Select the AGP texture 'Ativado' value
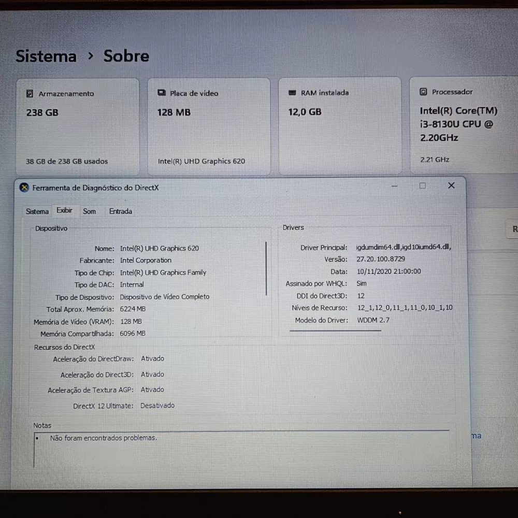The image size is (518, 518). coord(152,390)
